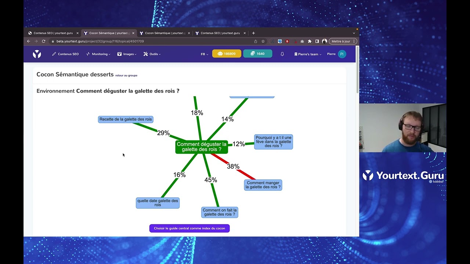Open the Outils dropdown menu
The width and height of the screenshot is (470, 264).
pos(152,54)
